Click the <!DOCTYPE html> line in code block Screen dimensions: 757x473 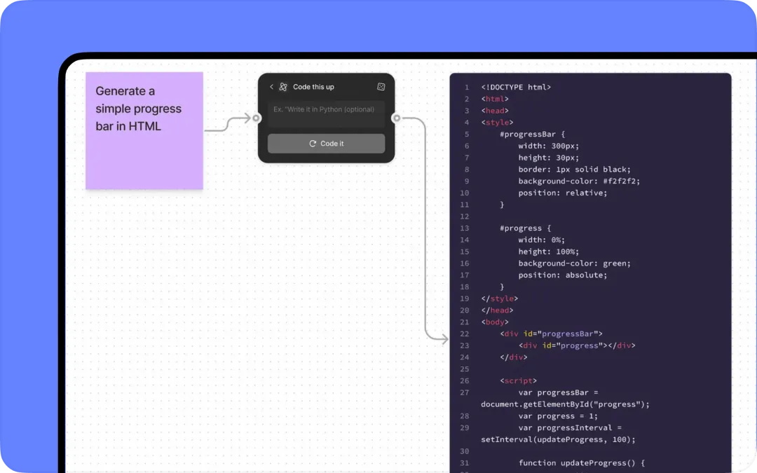coord(516,88)
